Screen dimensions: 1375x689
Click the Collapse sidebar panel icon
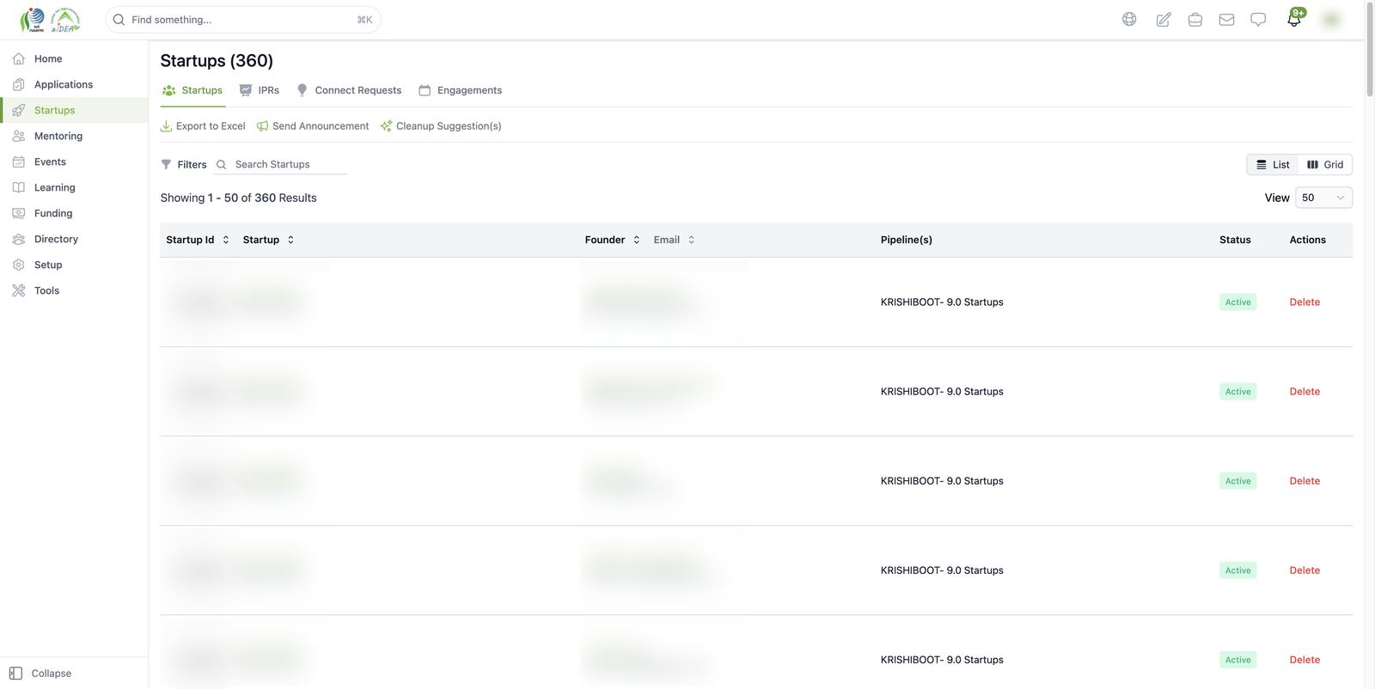click(15, 674)
